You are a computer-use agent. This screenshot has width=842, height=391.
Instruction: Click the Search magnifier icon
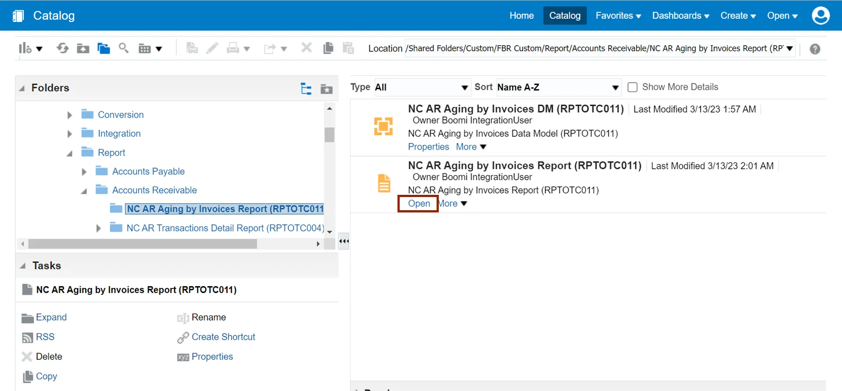click(x=124, y=48)
